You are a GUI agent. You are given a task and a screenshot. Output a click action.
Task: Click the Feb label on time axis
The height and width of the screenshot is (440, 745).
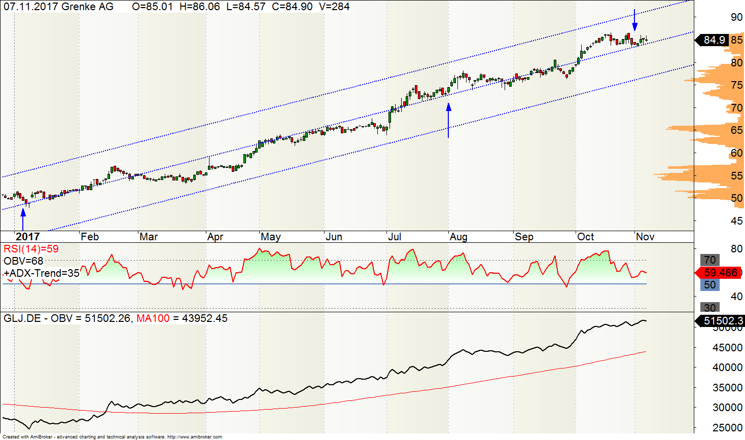pyautogui.click(x=90, y=237)
